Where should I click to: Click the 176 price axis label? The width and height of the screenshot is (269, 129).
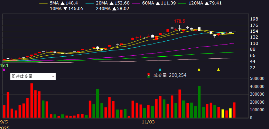254,25
